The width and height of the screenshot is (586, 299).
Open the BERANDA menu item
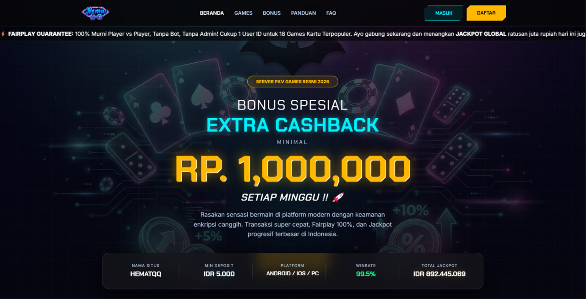[x=212, y=13]
